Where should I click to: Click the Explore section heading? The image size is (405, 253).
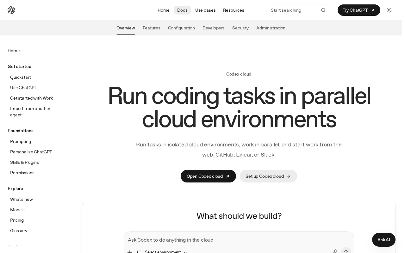pyautogui.click(x=15, y=188)
